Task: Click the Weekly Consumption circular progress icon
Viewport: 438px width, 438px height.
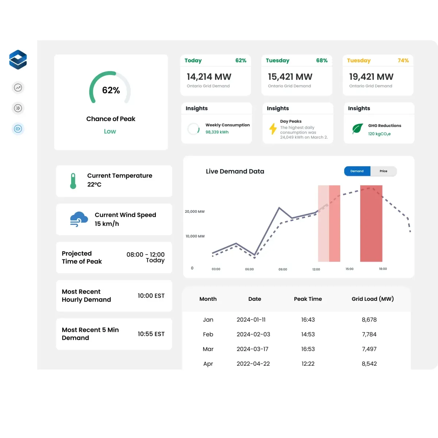Action: click(193, 129)
